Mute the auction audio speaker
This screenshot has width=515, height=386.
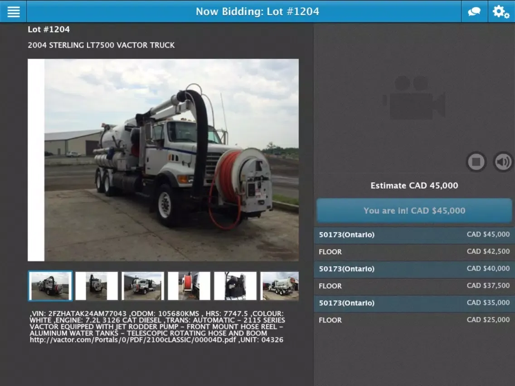pos(502,161)
